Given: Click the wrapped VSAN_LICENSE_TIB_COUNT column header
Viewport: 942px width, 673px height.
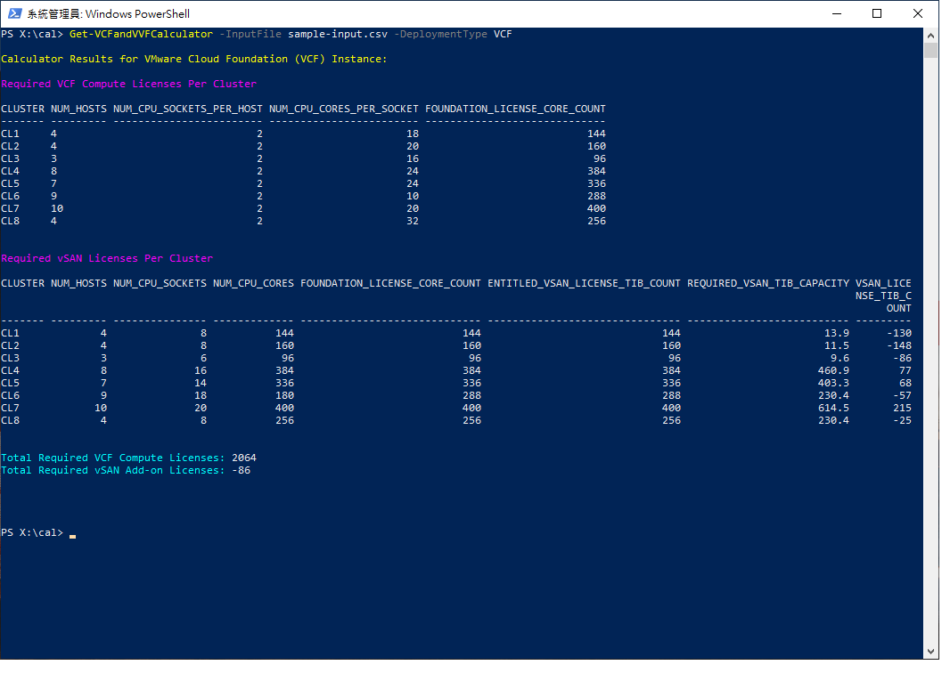Looking at the screenshot, I should (884, 296).
